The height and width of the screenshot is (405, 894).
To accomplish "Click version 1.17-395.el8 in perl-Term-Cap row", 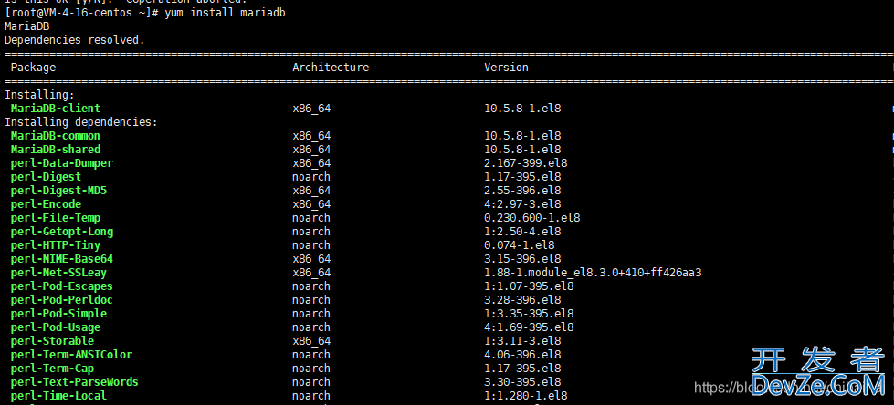I will coord(523,368).
